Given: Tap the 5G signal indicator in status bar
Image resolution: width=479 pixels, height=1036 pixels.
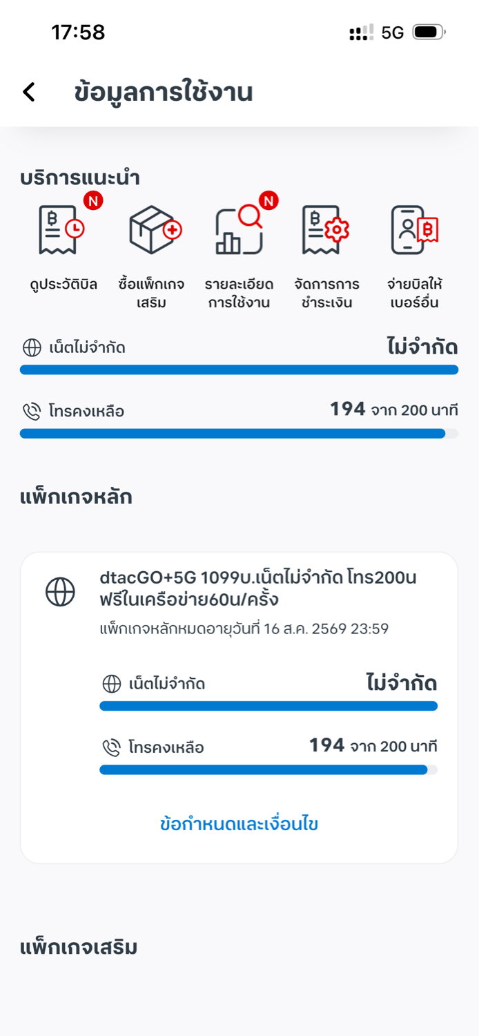Looking at the screenshot, I should point(392,32).
